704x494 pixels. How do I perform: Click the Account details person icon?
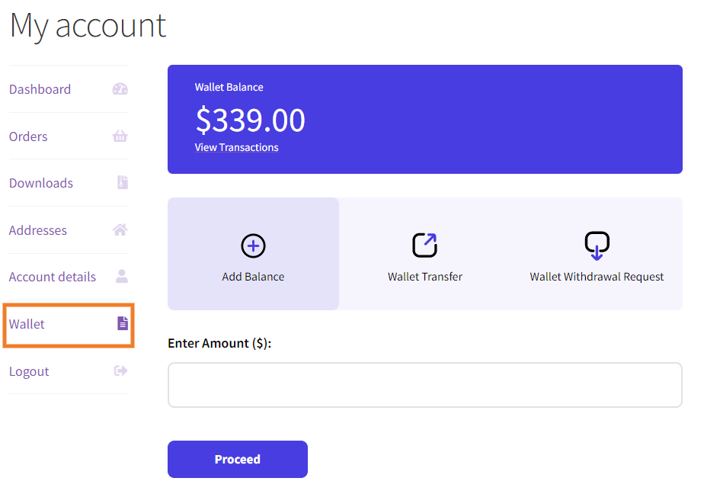point(121,277)
